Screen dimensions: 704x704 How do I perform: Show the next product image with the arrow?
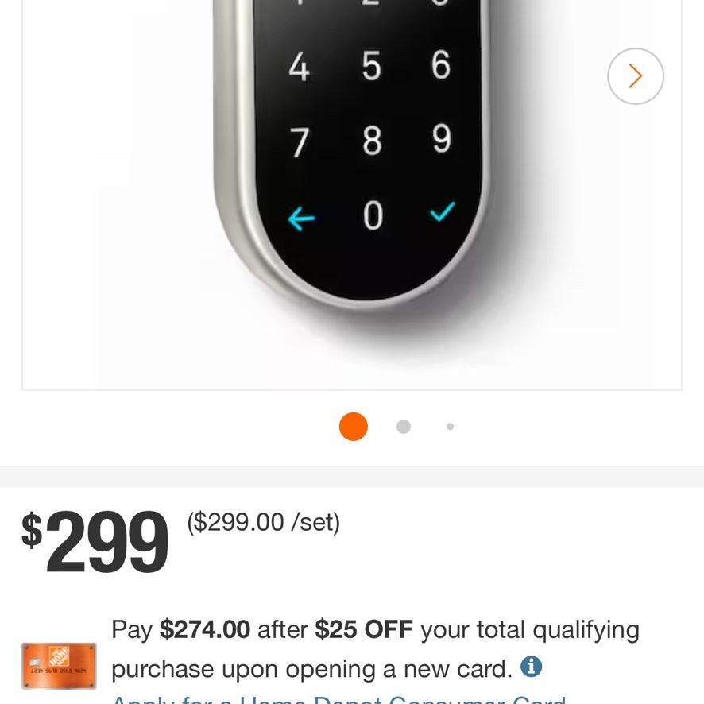pyautogui.click(x=635, y=75)
